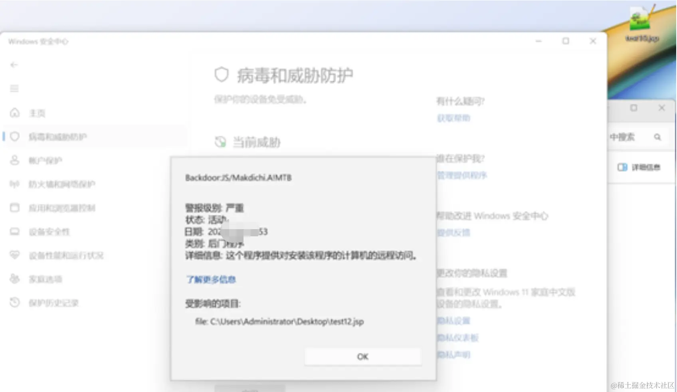This screenshot has height=392, width=677.
Task: Click the 病毒和威胁防护 sidebar label
Action: pos(57,137)
